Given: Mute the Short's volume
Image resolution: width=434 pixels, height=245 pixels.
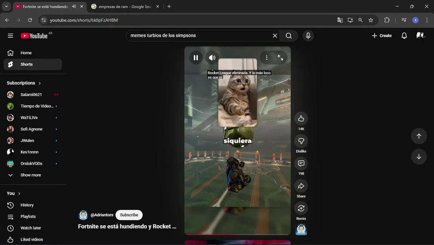Looking at the screenshot, I should 212,58.
